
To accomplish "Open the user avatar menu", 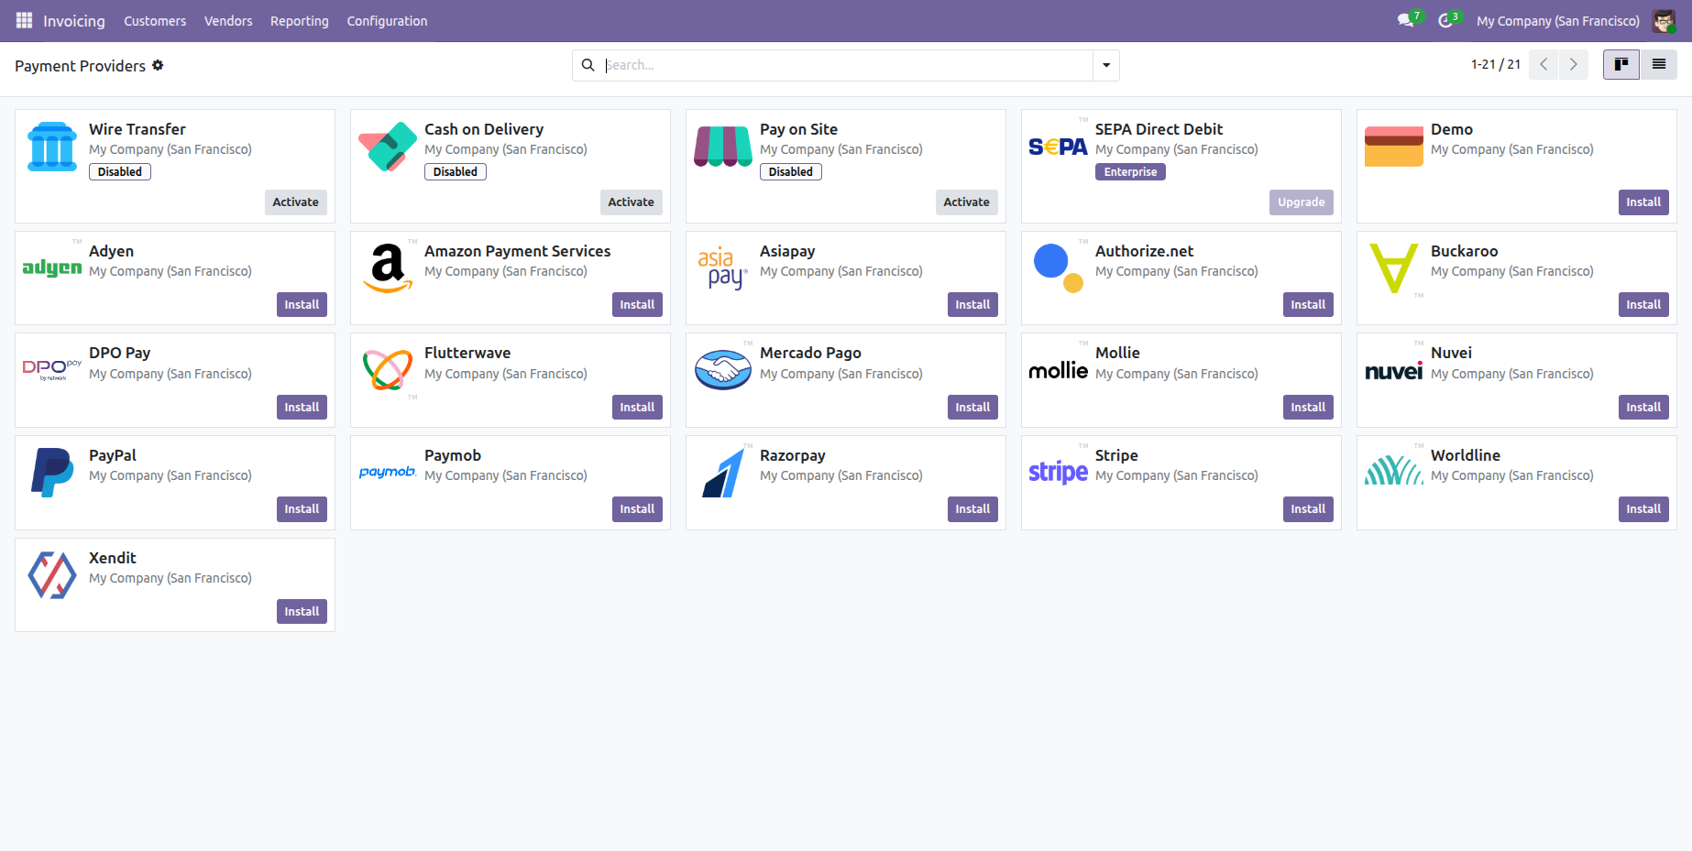I will (x=1663, y=20).
